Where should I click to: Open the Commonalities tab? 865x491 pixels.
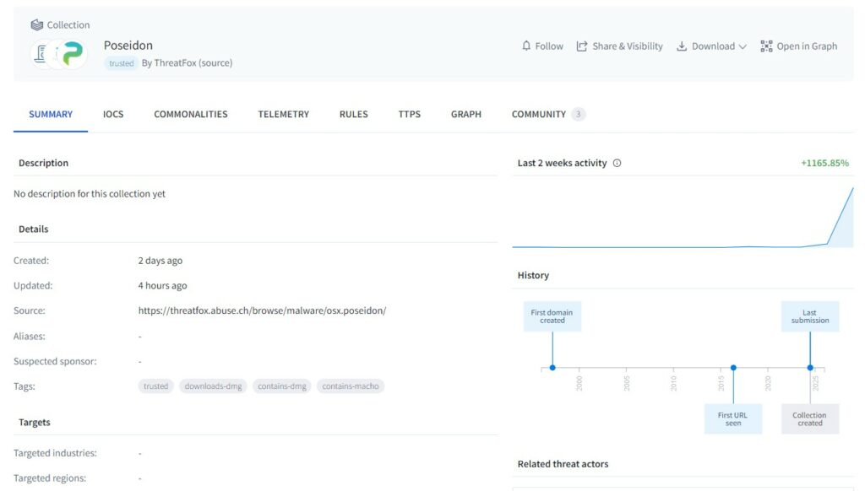pyautogui.click(x=190, y=115)
